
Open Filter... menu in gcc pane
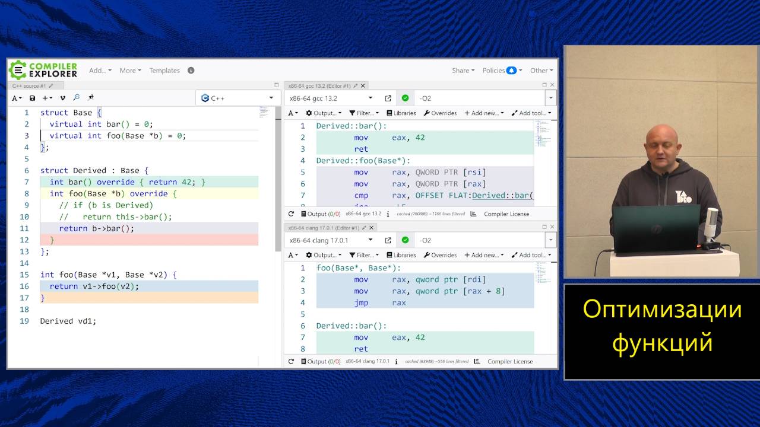pyautogui.click(x=365, y=113)
